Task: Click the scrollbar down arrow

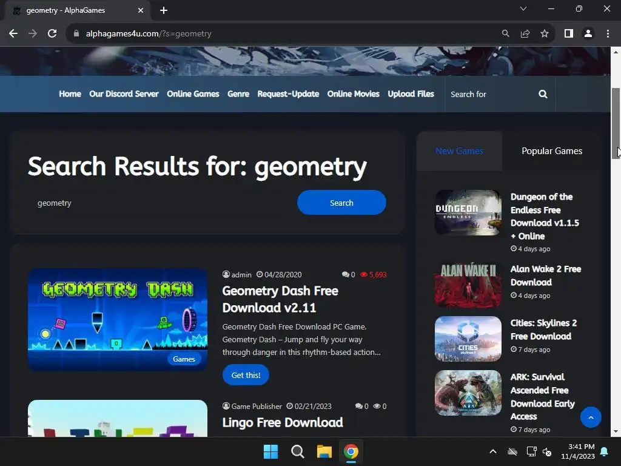Action: click(x=616, y=431)
